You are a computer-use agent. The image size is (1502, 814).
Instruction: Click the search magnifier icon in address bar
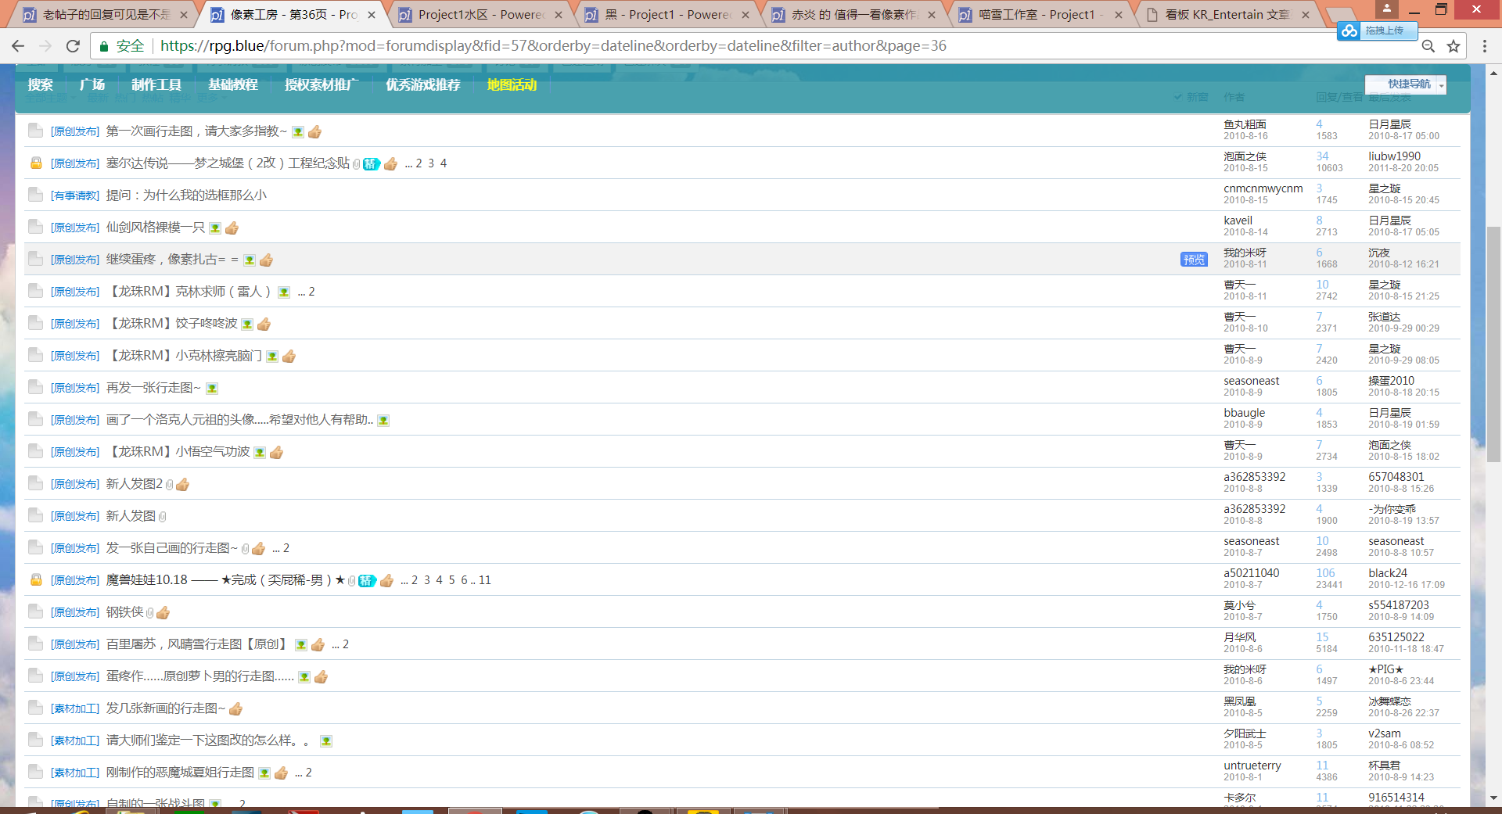point(1428,46)
